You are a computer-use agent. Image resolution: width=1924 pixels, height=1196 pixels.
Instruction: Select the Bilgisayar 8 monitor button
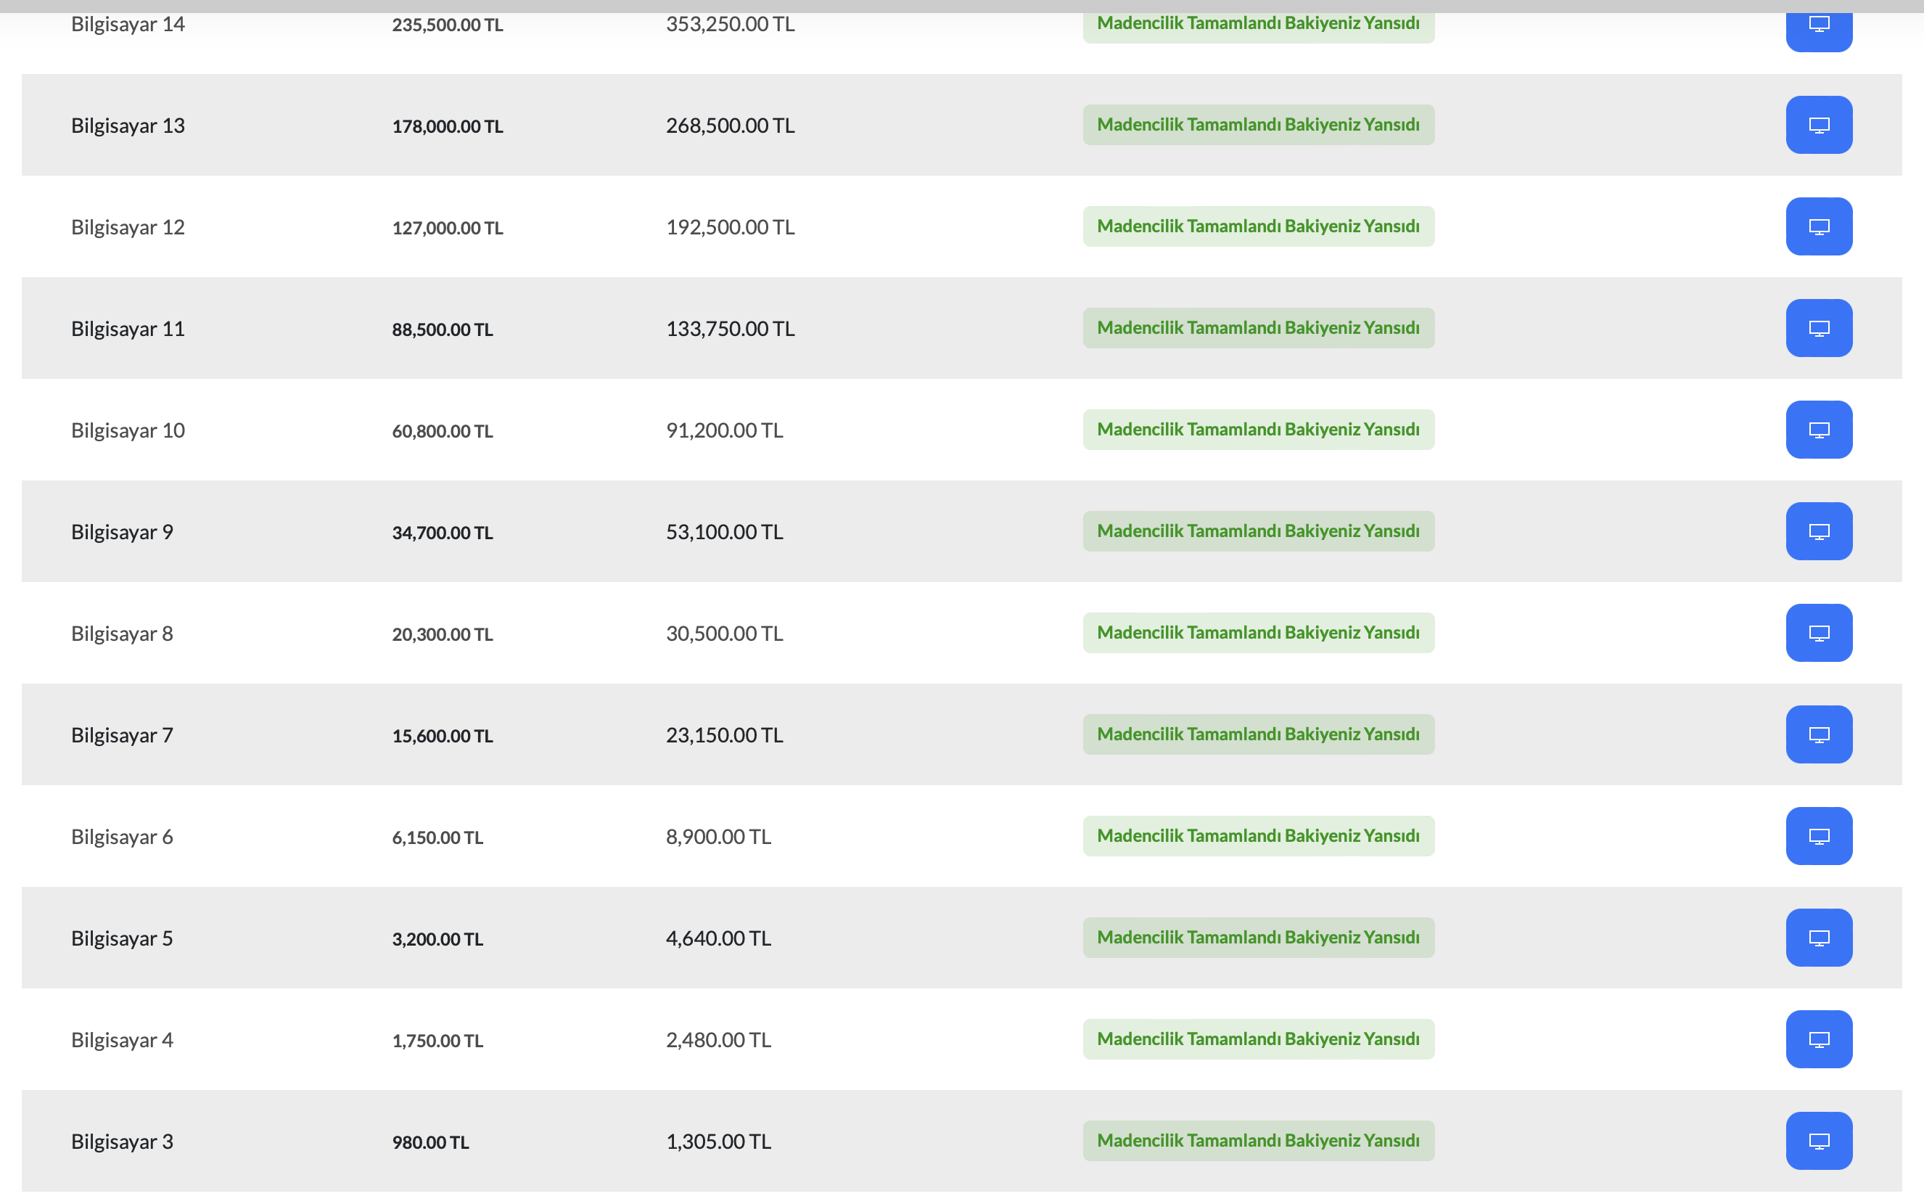1819,633
